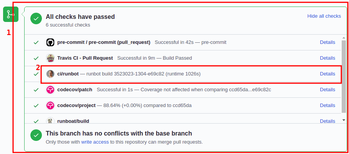The image size is (349, 154).
Task: Collapse the list with 'Hide all checks'
Action: coord(324,16)
